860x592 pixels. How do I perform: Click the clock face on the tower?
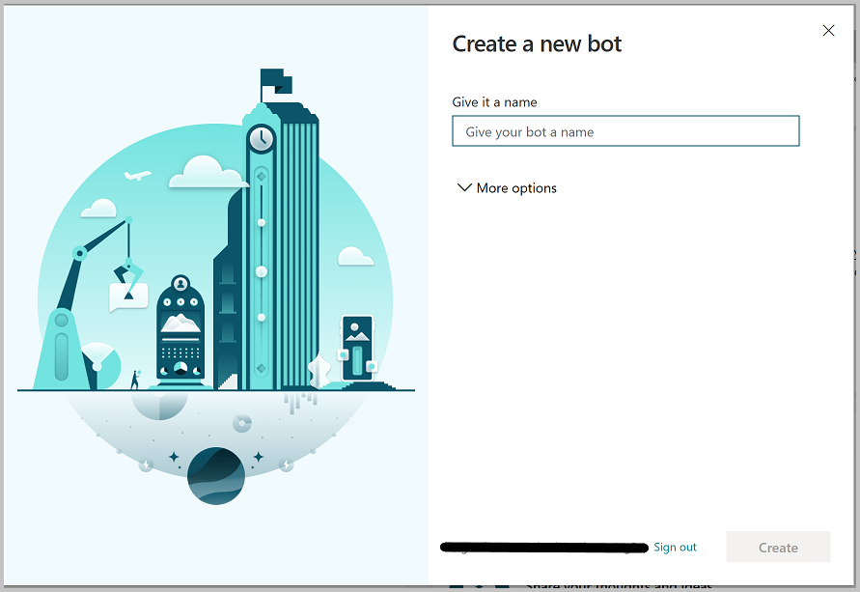261,139
